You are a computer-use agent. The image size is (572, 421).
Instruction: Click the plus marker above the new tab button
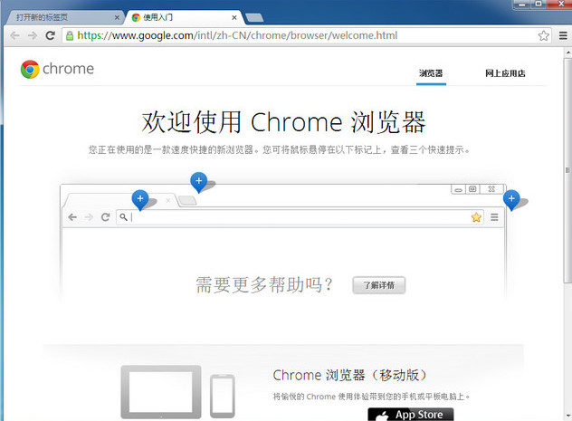199,182
